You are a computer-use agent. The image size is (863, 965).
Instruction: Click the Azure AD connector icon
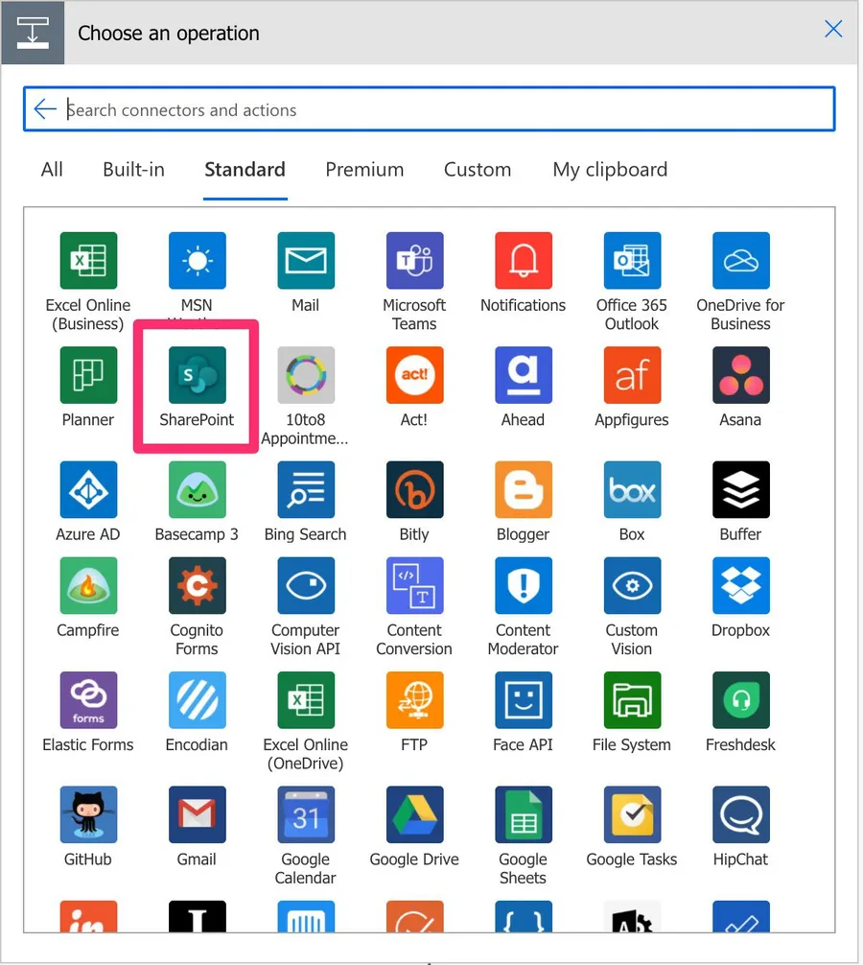tap(88, 489)
